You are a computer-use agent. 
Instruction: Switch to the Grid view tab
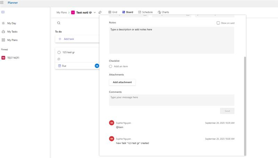point(113,12)
